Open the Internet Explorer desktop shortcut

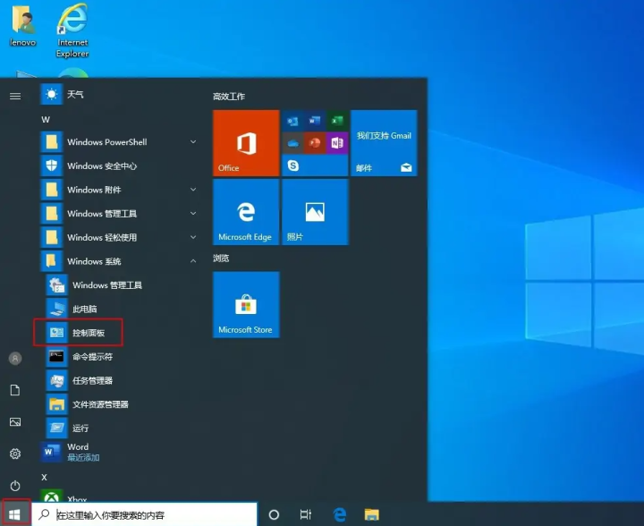click(72, 30)
